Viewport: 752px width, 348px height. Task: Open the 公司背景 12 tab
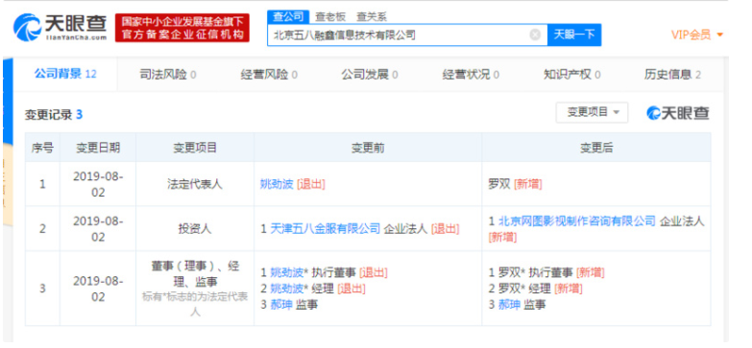pyautogui.click(x=65, y=74)
